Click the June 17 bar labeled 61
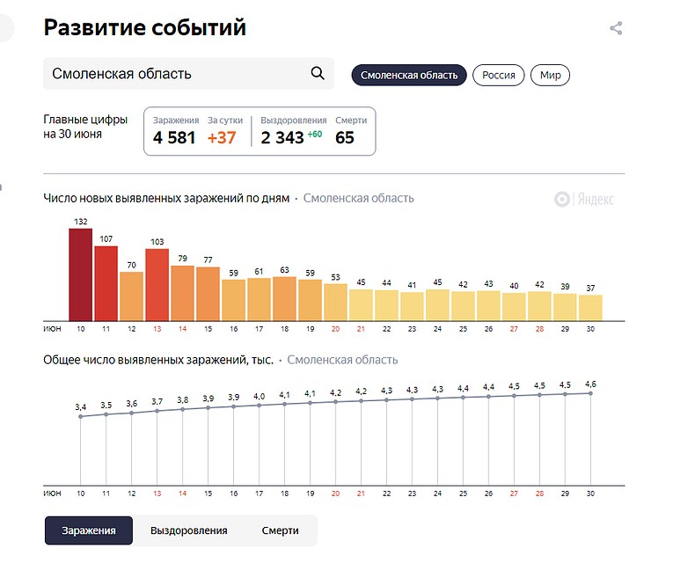695x563 pixels. (259, 299)
